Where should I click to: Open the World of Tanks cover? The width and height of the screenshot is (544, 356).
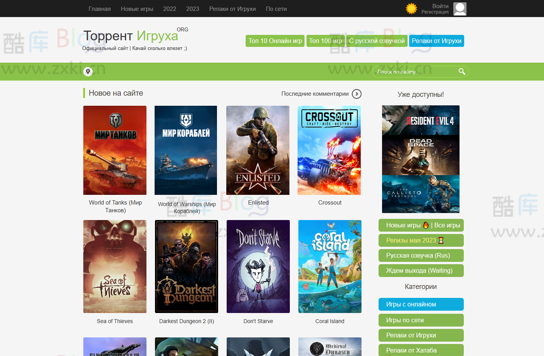(115, 150)
